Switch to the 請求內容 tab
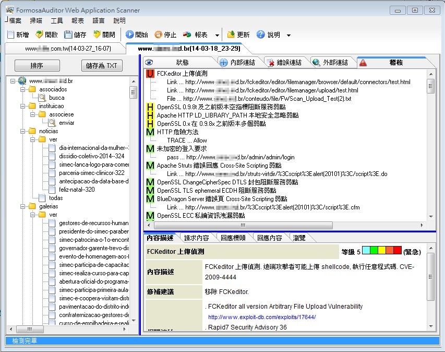Screen dimensions: 445x352 coord(196,238)
